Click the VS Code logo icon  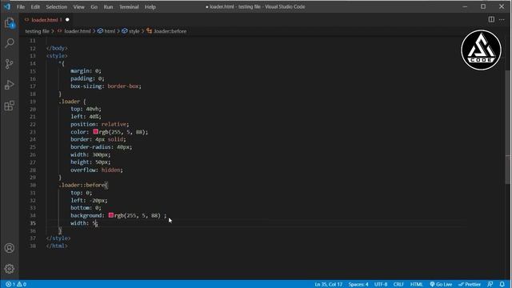point(7,6)
